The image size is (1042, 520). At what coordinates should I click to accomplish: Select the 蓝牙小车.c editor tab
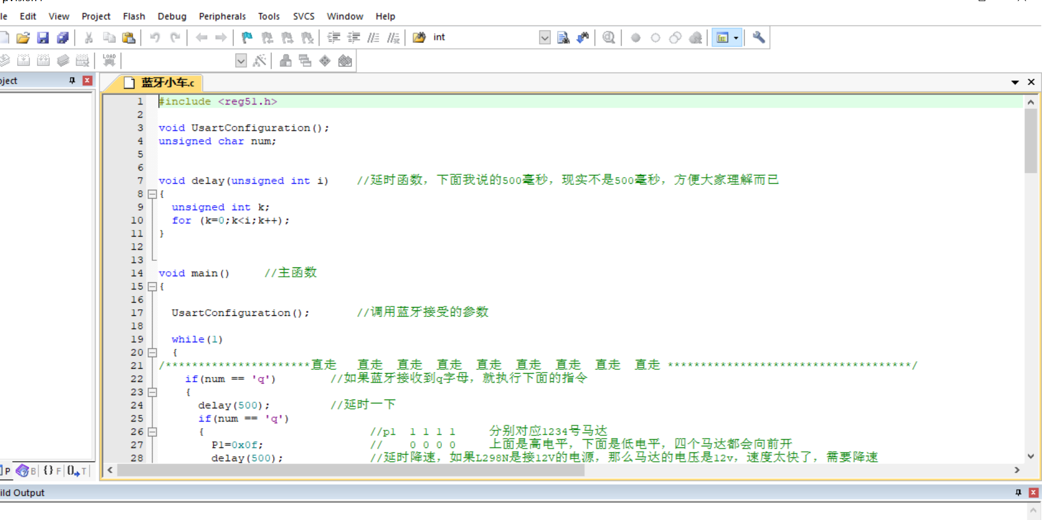coord(160,83)
